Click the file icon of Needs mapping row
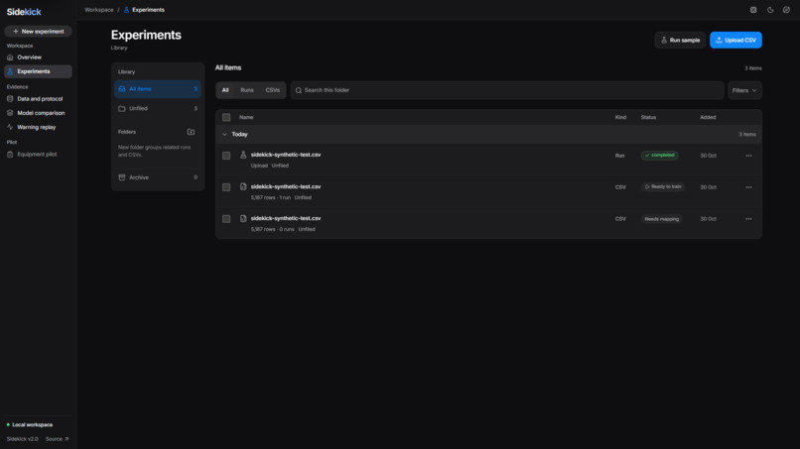 [243, 218]
